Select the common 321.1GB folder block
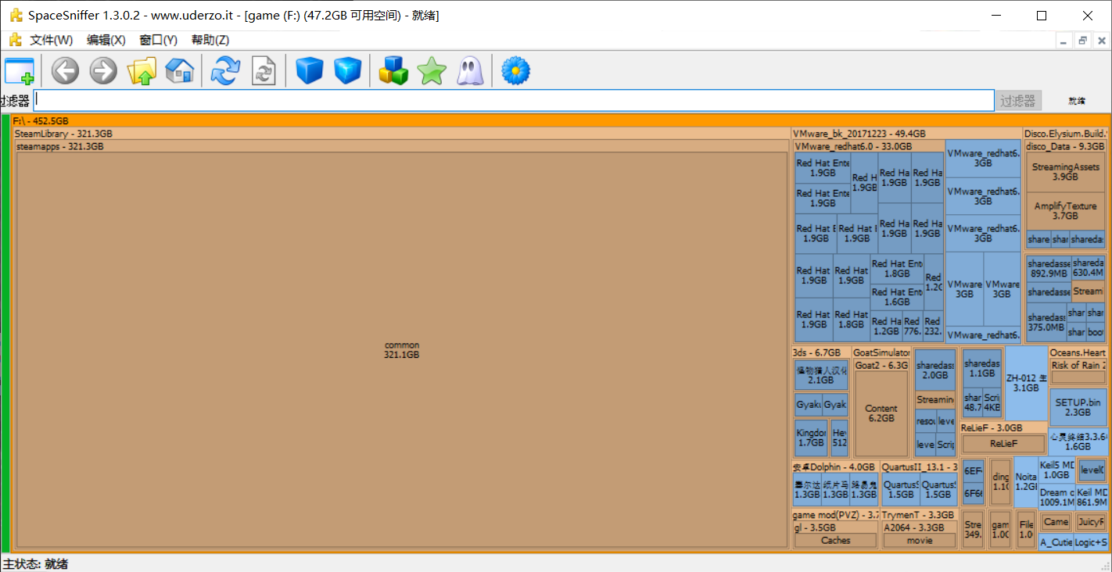The height and width of the screenshot is (572, 1112). (x=402, y=350)
